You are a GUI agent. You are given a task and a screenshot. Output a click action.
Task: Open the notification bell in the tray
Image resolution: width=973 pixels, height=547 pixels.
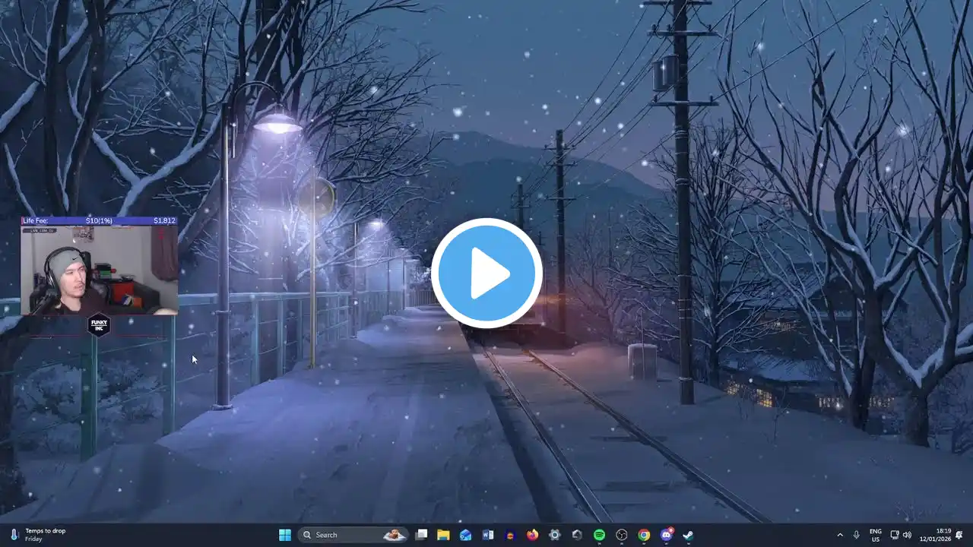click(959, 535)
